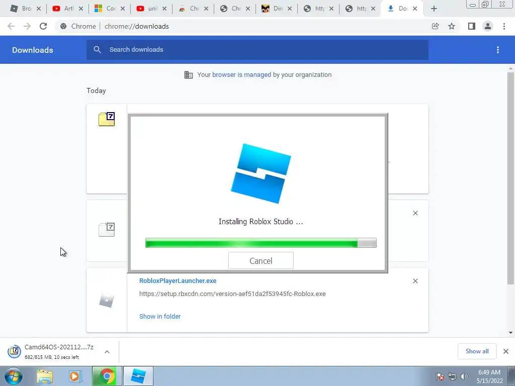Viewport: 515px width, 386px height.
Task: Click the greyed archive icon of second download
Action: (x=107, y=229)
